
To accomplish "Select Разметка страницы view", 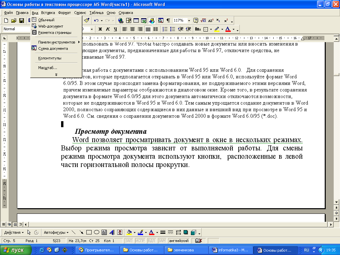I will [x=56, y=33].
